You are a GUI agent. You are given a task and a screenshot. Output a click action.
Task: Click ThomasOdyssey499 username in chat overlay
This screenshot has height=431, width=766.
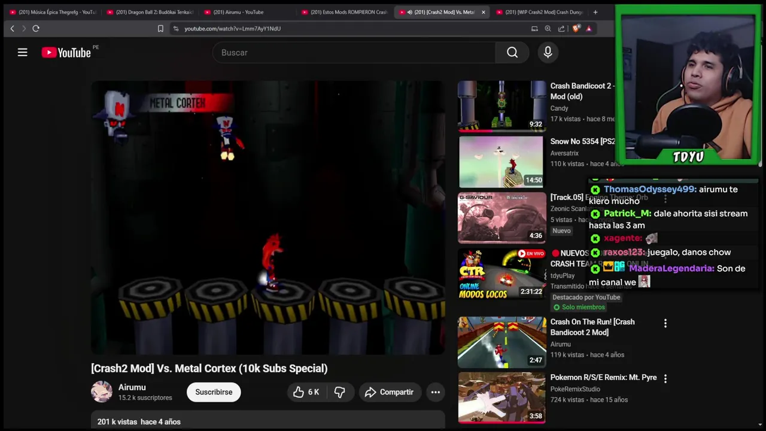coord(650,189)
